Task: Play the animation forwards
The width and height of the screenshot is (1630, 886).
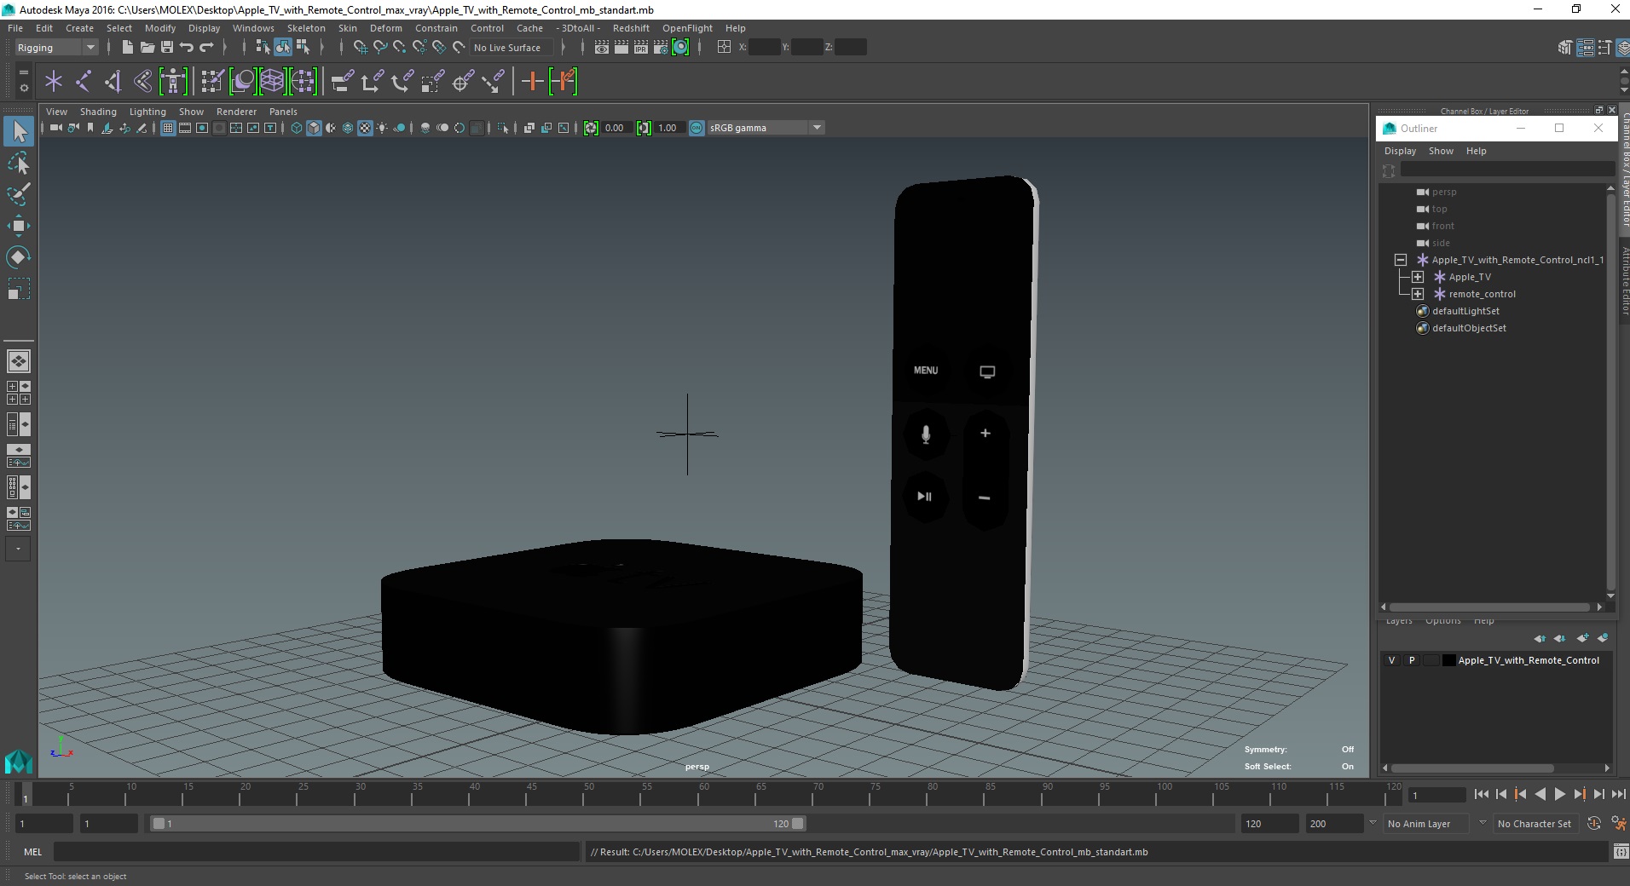Action: tap(1559, 794)
